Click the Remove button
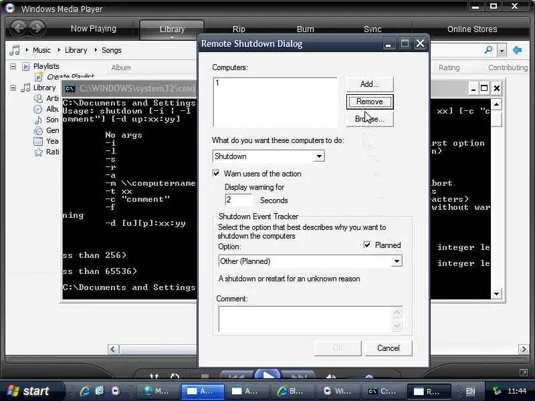Image resolution: width=535 pixels, height=401 pixels. (370, 102)
